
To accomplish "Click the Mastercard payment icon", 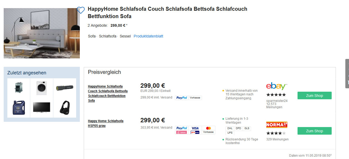I will pos(209,128).
